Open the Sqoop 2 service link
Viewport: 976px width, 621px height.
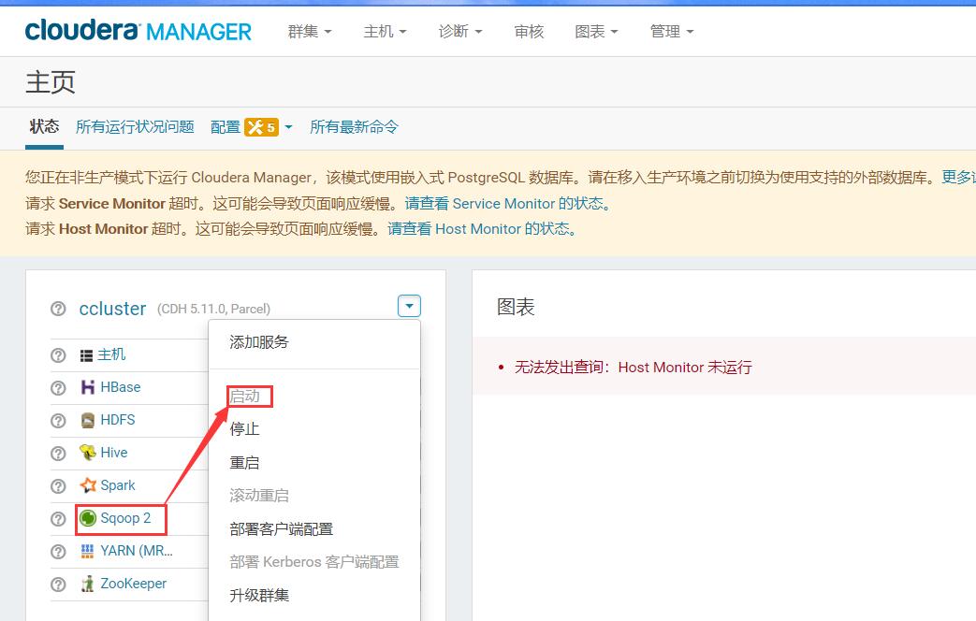pyautogui.click(x=125, y=518)
